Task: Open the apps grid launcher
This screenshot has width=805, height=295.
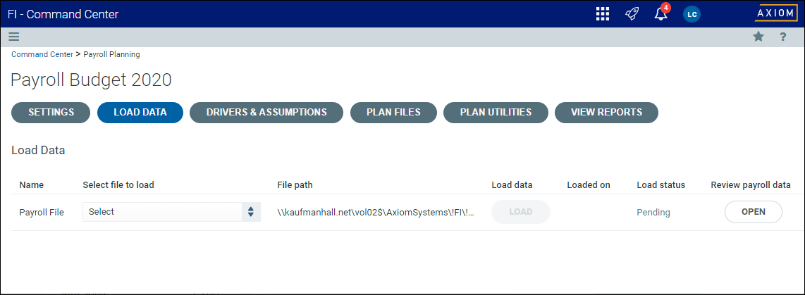Action: pyautogui.click(x=603, y=14)
